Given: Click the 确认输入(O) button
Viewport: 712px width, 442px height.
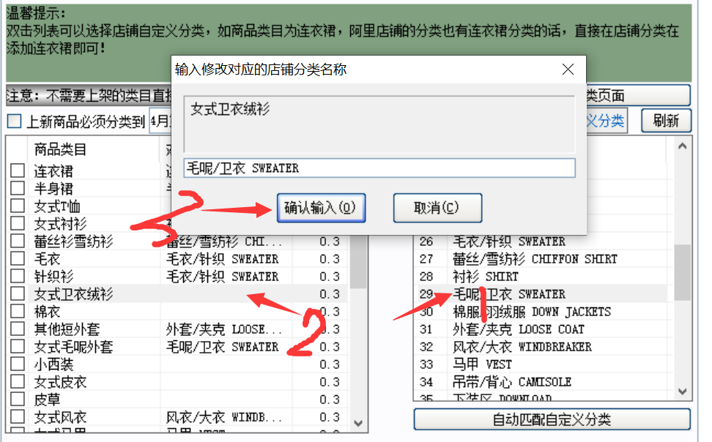Looking at the screenshot, I should click(321, 208).
